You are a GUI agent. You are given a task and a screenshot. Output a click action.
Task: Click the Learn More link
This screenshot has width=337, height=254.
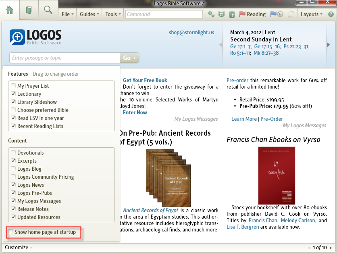(244, 119)
